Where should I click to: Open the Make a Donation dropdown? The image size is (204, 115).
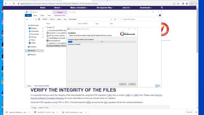click(79, 8)
